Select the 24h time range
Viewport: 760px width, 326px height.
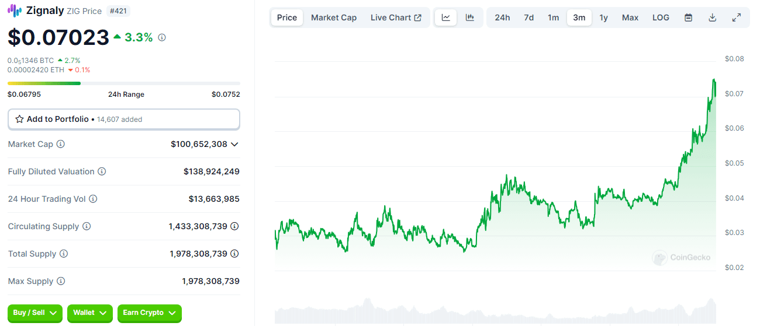tap(502, 17)
